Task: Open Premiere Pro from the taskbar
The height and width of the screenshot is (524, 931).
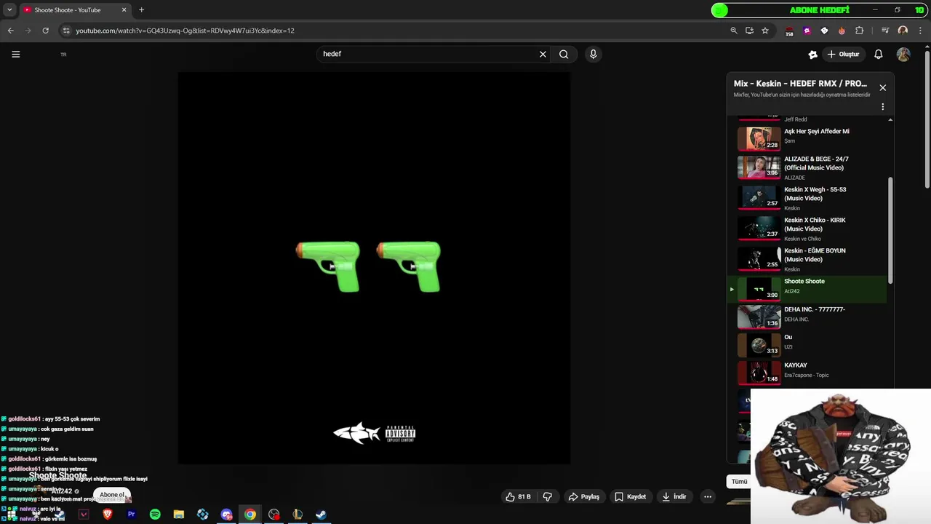Action: (131, 515)
